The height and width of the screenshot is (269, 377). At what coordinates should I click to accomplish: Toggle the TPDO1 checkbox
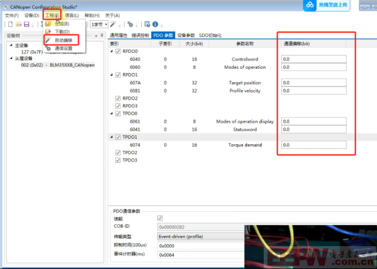[118, 137]
